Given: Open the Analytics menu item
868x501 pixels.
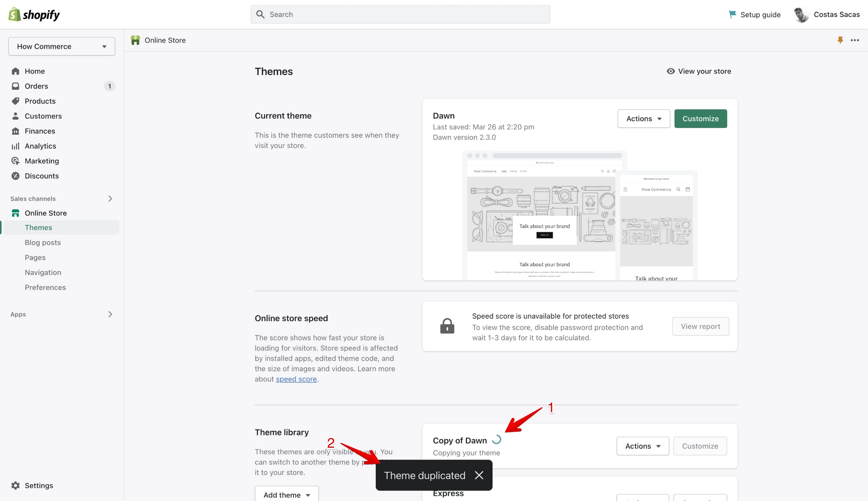Looking at the screenshot, I should 40,146.
